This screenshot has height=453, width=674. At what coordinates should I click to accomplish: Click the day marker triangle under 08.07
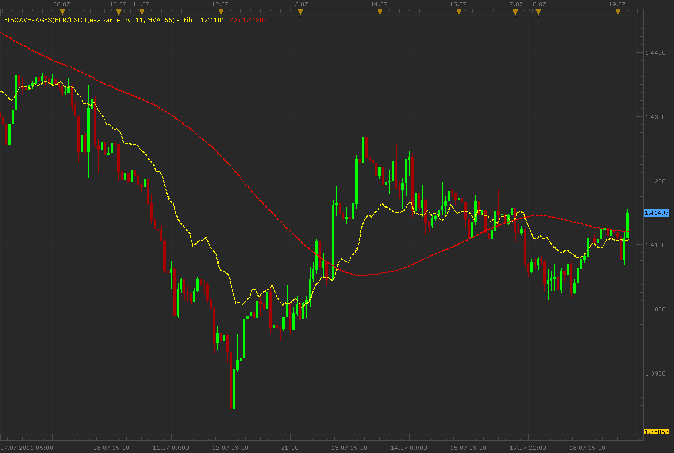[x=63, y=12]
